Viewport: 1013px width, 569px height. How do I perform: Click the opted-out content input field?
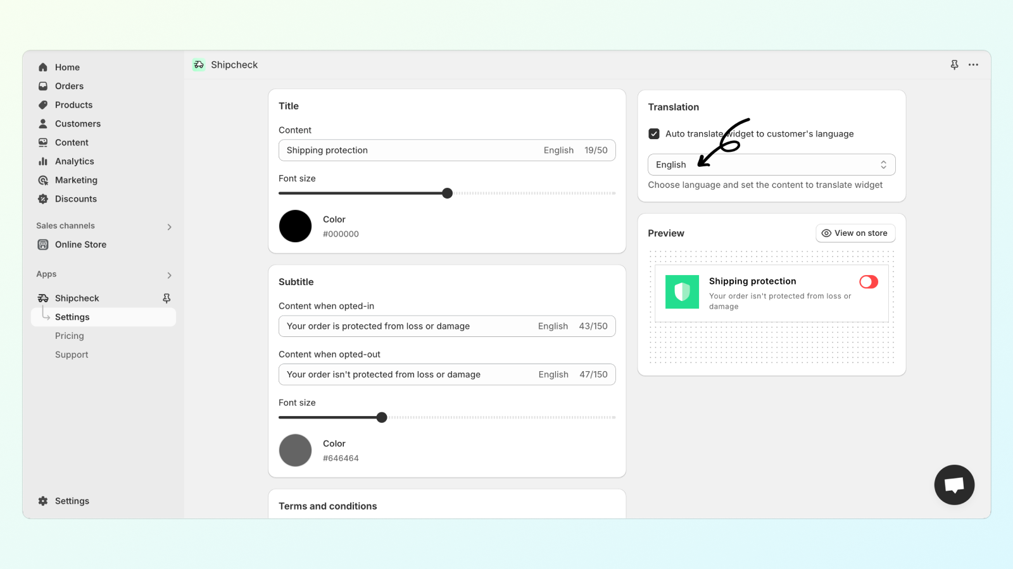click(x=447, y=374)
